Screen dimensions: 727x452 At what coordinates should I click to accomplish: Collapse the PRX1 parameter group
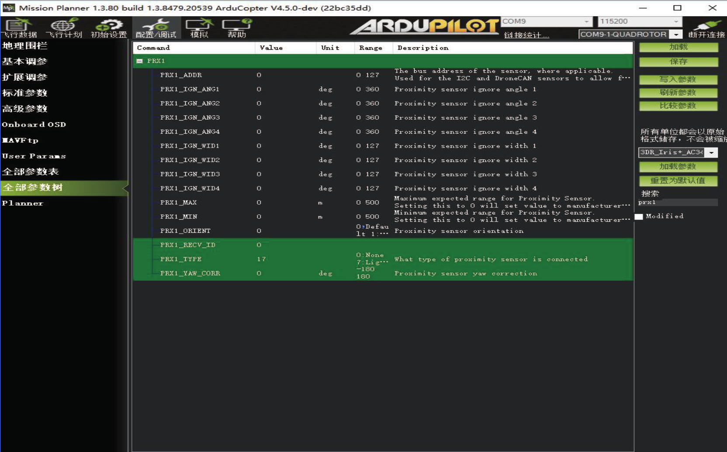pos(139,61)
